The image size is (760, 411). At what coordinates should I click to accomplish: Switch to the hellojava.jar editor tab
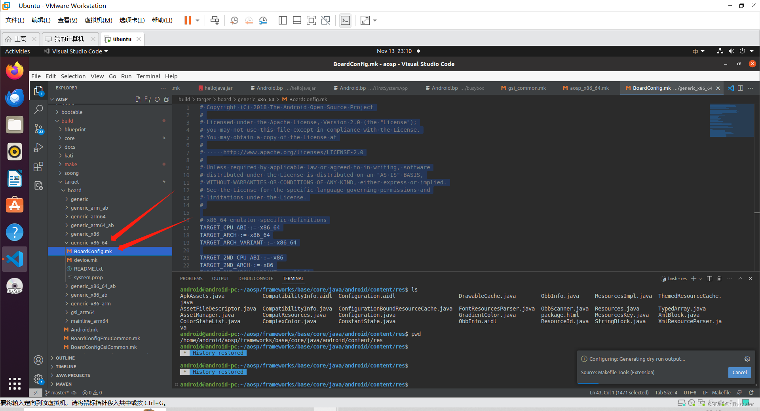pyautogui.click(x=216, y=88)
